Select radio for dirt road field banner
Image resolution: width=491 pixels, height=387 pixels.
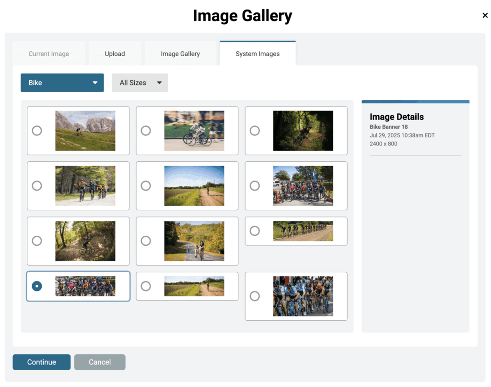[146, 286]
